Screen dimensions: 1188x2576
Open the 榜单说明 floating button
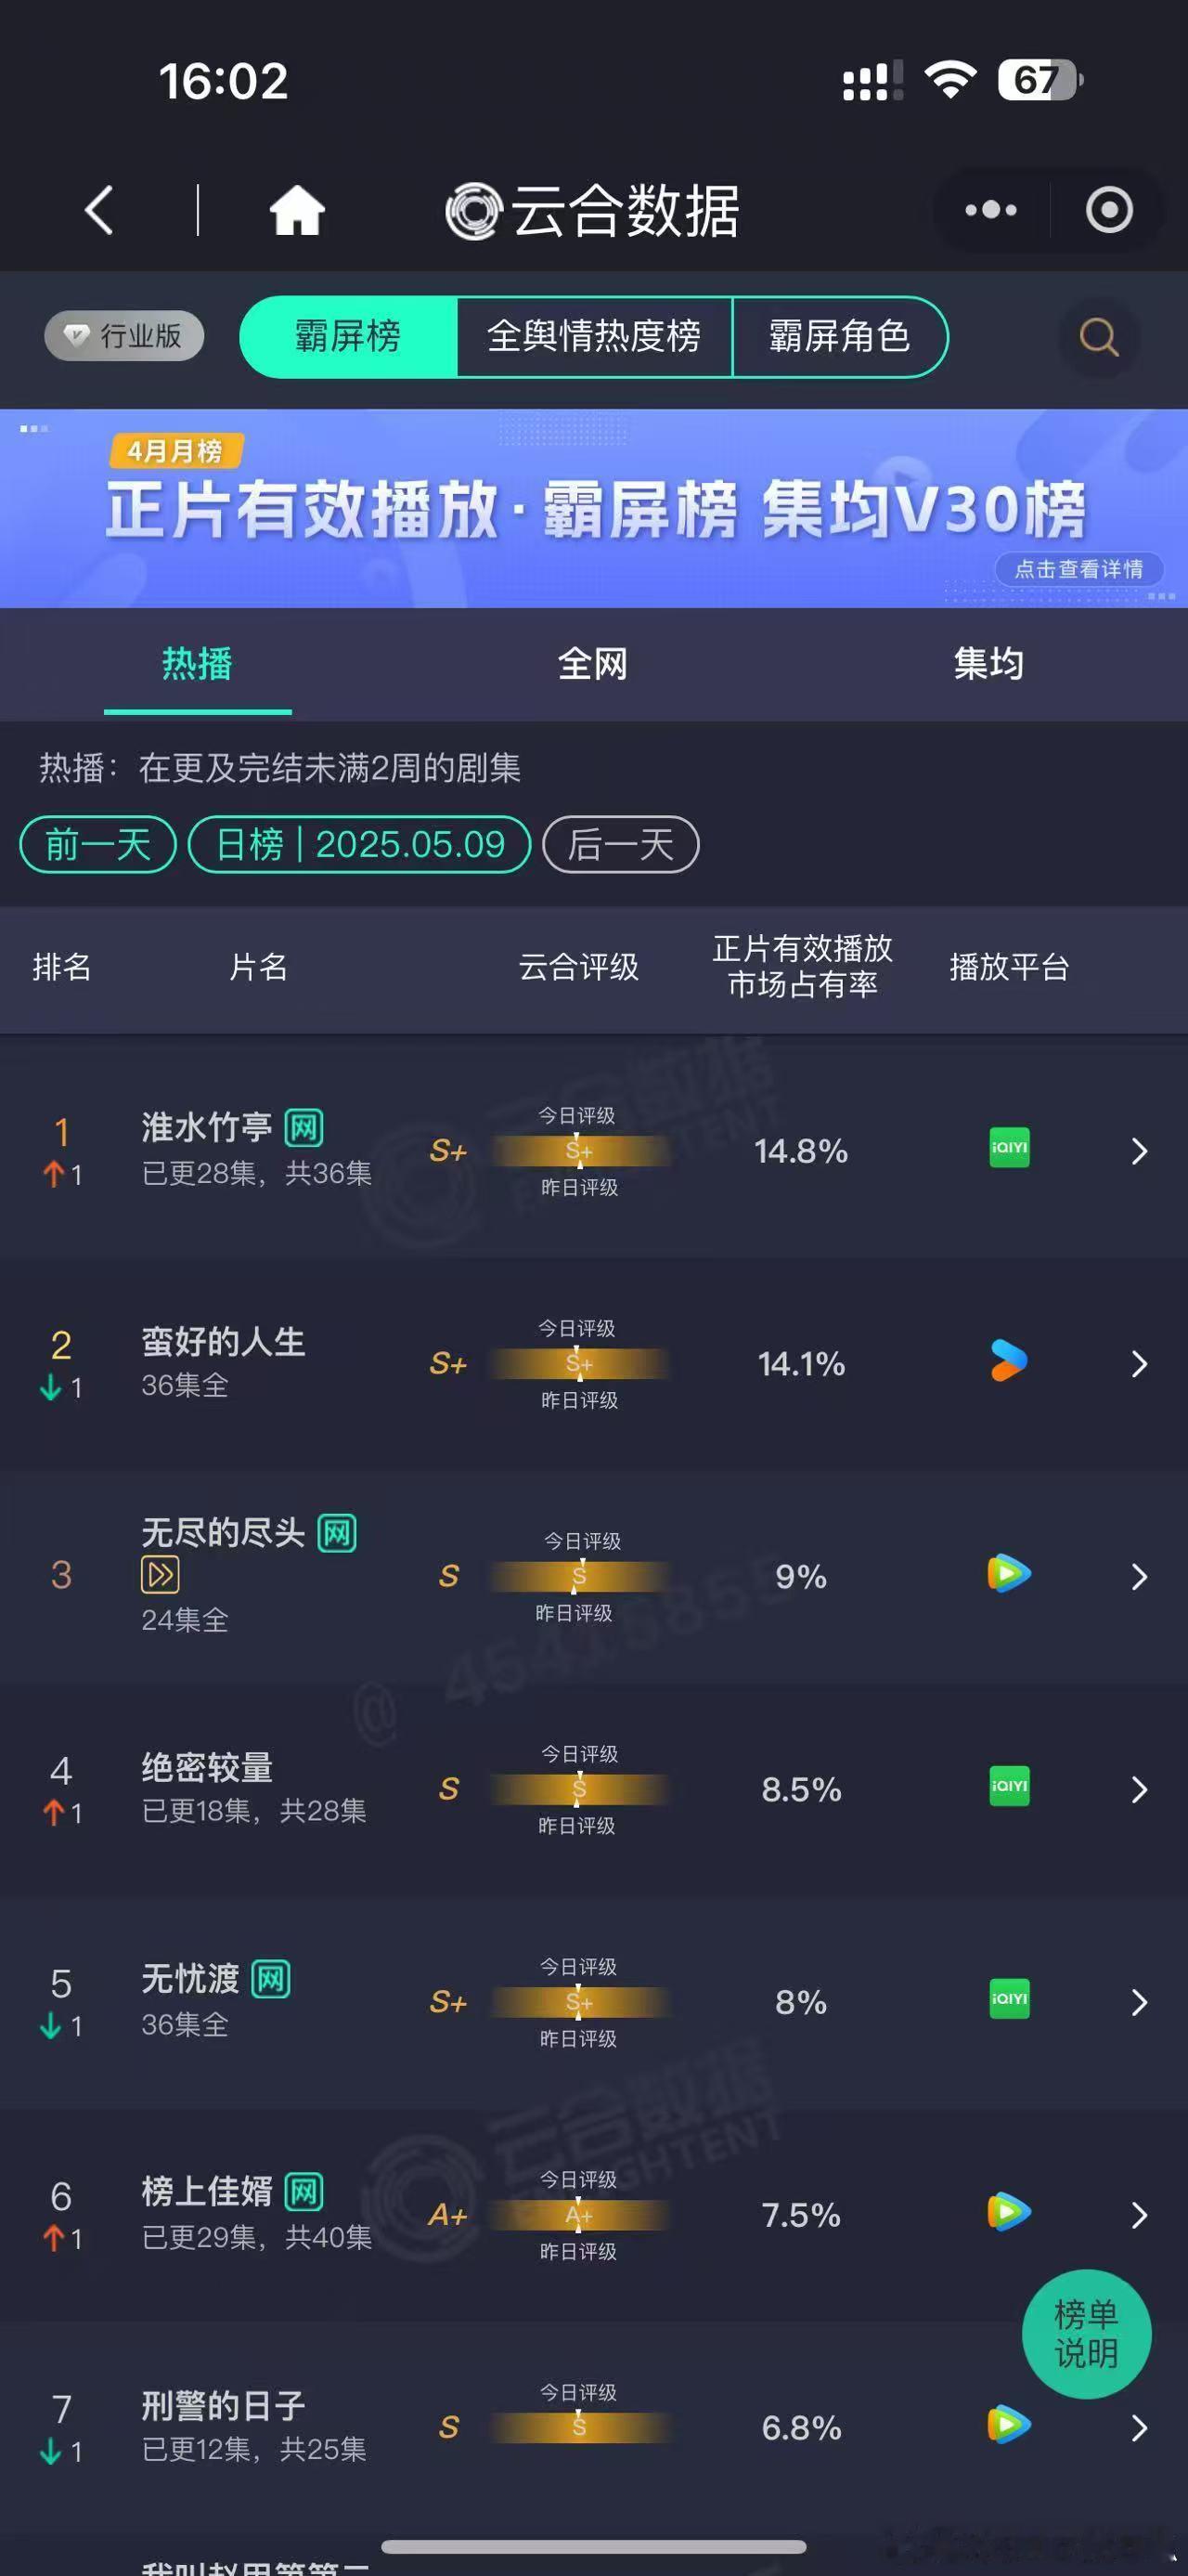(x=1086, y=2333)
